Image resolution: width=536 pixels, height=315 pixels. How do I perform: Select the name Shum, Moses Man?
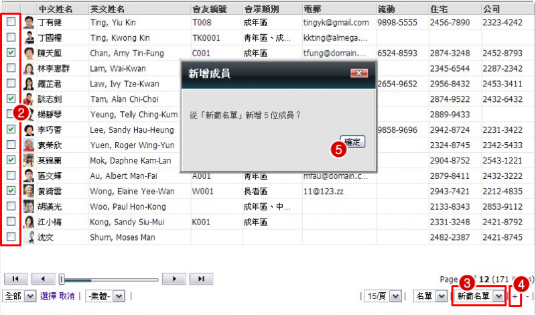[x=123, y=237]
